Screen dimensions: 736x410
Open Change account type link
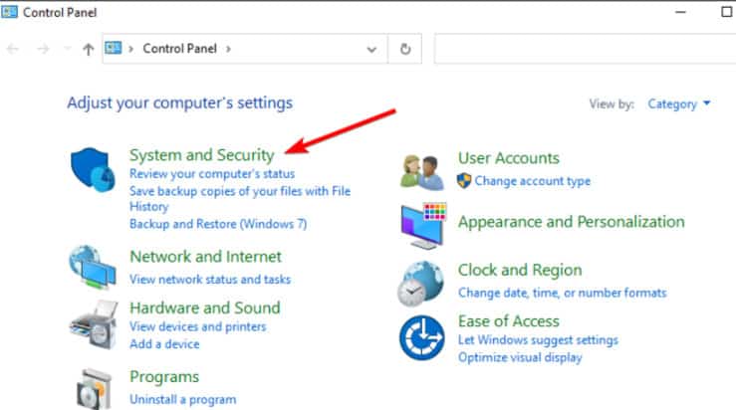532,181
